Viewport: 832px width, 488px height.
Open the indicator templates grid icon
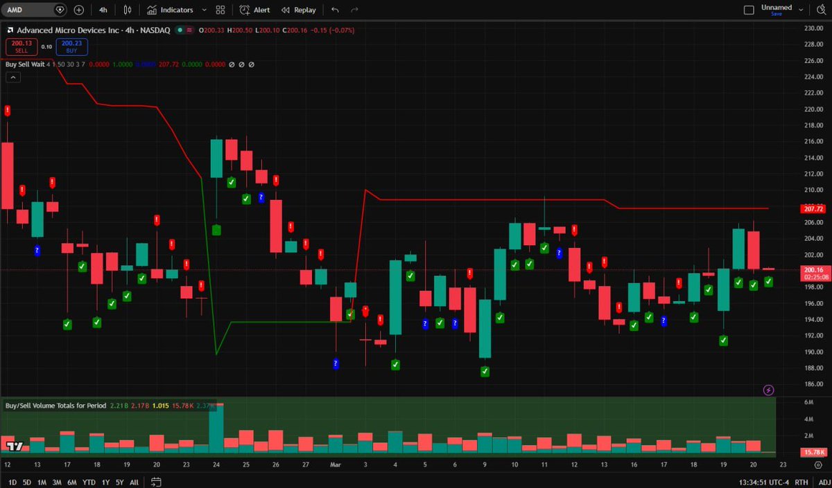point(220,10)
